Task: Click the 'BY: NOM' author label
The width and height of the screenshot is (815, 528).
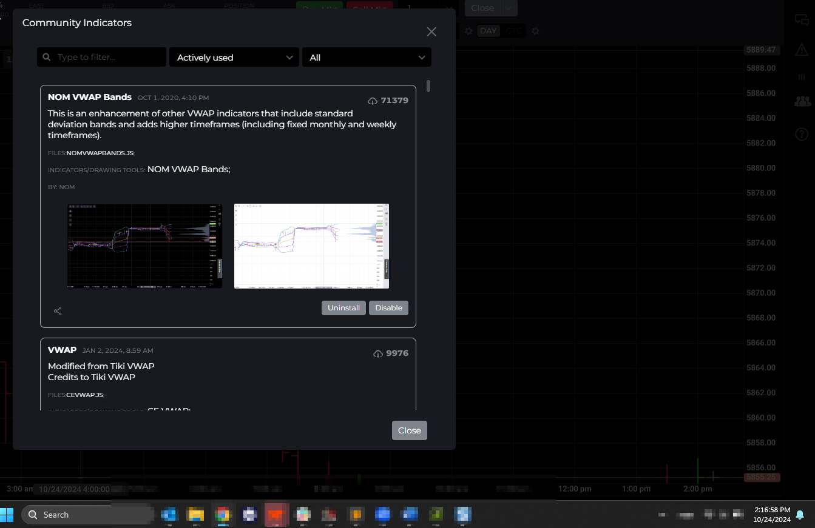Action: click(61, 187)
